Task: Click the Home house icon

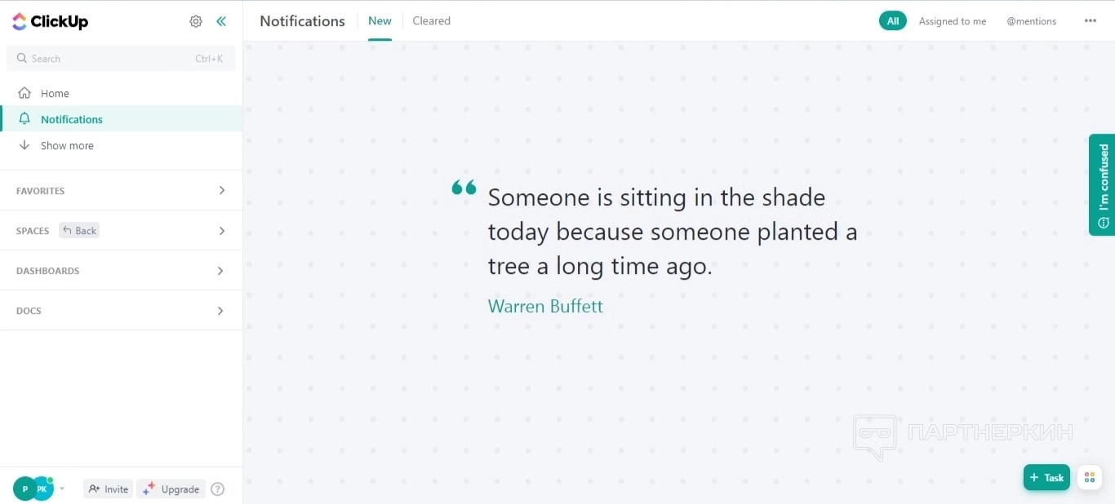Action: click(24, 93)
